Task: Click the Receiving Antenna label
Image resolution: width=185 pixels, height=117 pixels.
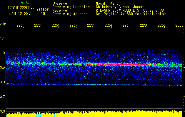Action: (x=70, y=14)
